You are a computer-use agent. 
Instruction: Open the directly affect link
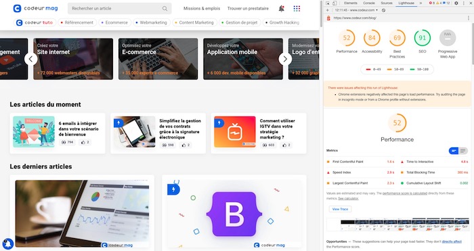[x=452, y=242]
